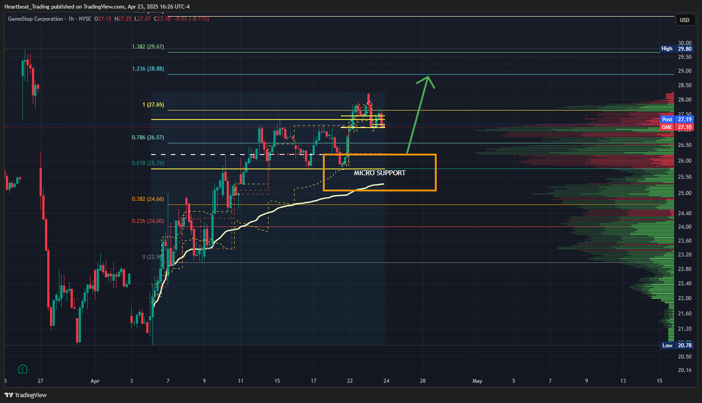This screenshot has width=702, height=403.
Task: Click the high value H27.25 in legend
Action: 123,19
